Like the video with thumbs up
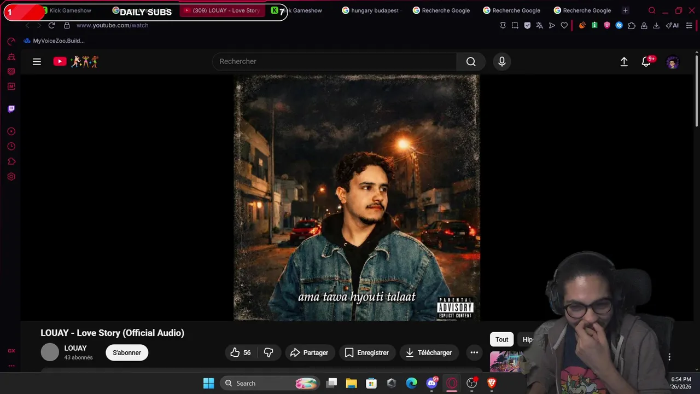The width and height of the screenshot is (700, 394). tap(241, 353)
